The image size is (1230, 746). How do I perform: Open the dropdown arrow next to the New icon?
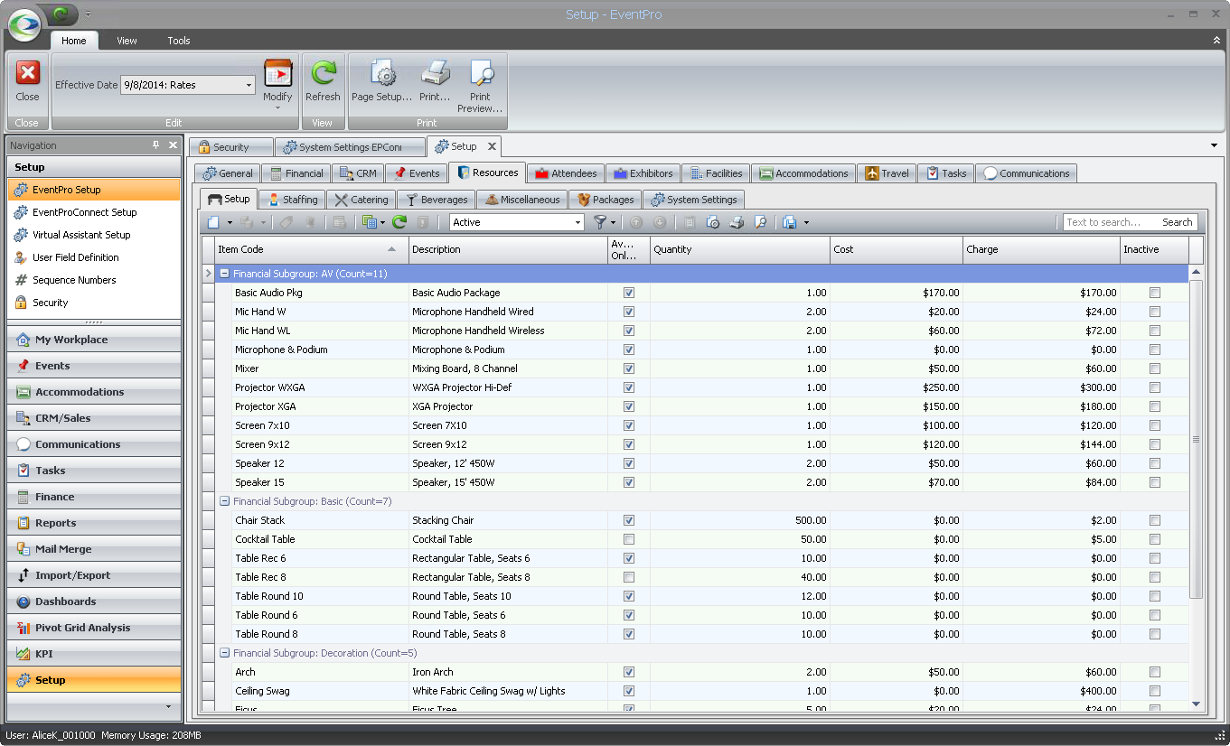point(230,222)
